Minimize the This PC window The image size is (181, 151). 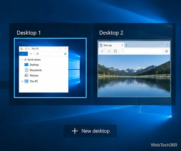point(55,49)
